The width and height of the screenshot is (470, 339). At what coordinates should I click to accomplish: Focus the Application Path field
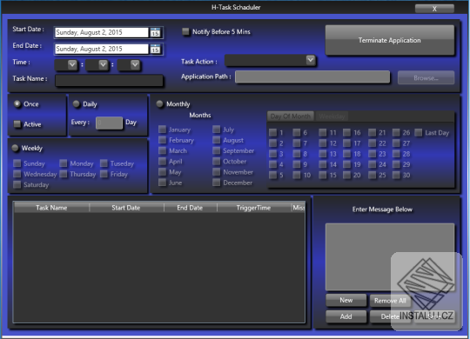click(x=312, y=77)
